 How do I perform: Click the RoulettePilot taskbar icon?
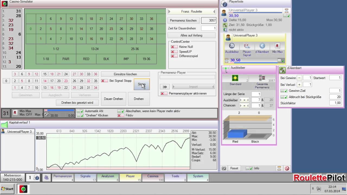(23, 189)
